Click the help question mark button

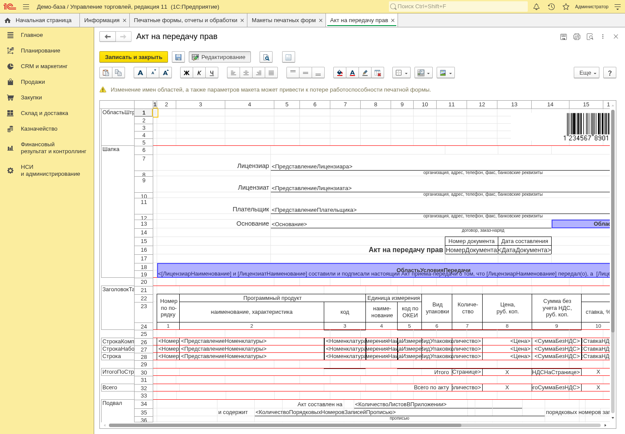610,73
